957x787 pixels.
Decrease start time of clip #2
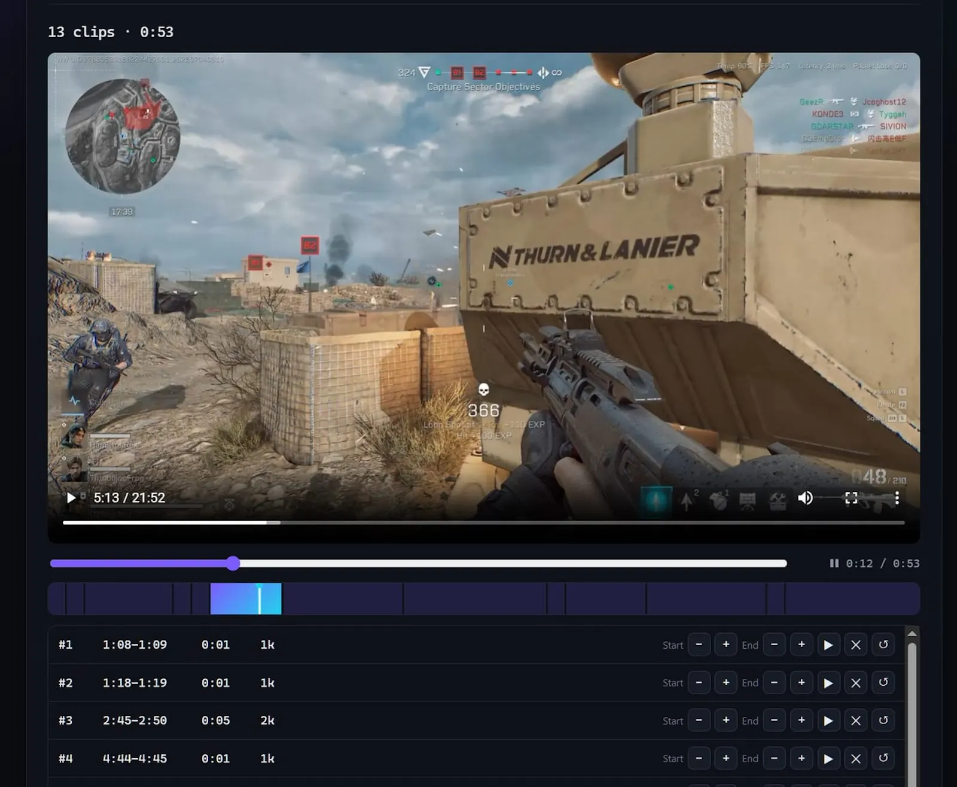tap(699, 682)
